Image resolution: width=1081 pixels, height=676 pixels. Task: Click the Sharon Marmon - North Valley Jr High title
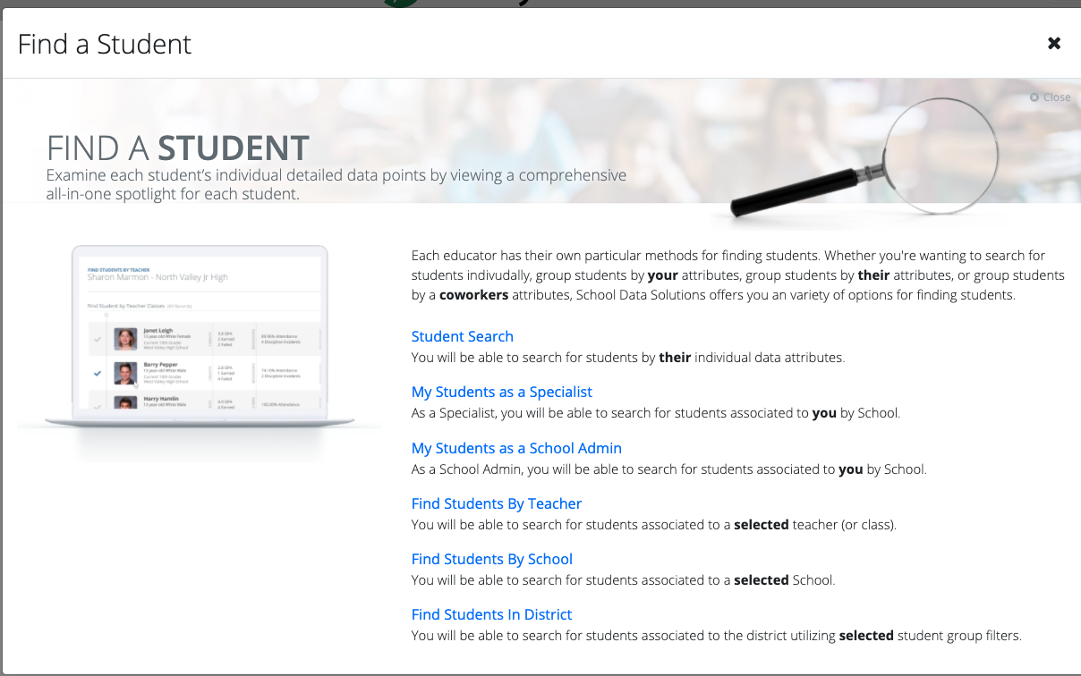click(x=157, y=276)
